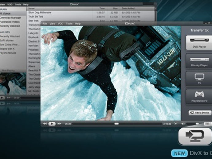This screenshot has height=159, width=212.
Task: Open VOD menu in front DivX window
Action: tap(61, 24)
